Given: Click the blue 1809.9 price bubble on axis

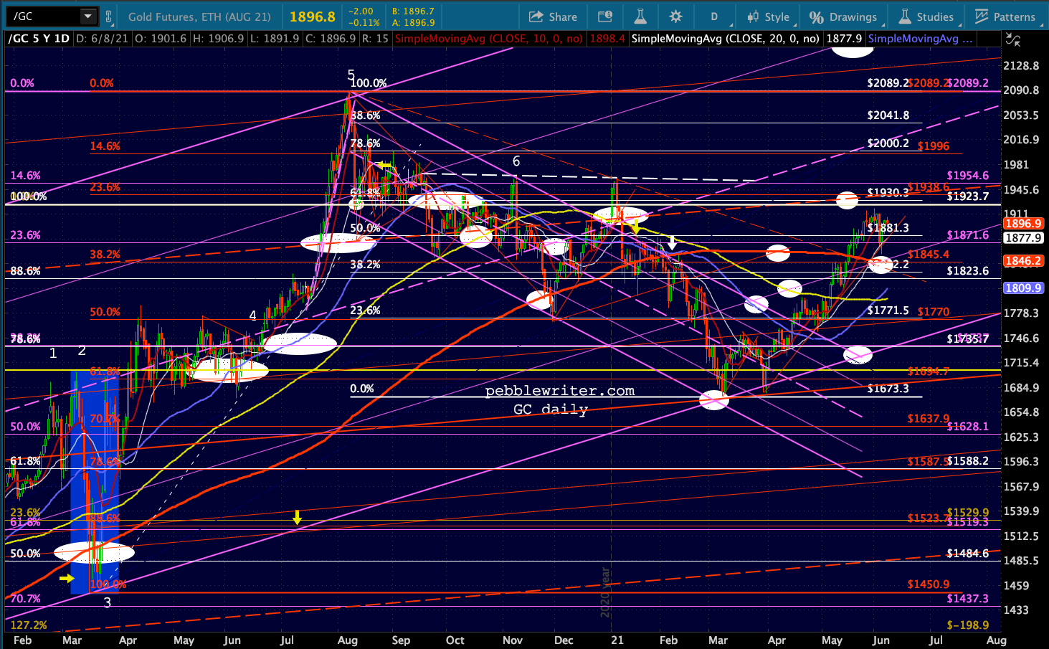Looking at the screenshot, I should (1023, 288).
